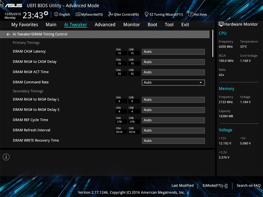This screenshot has width=263, height=197.
Task: Click CHA value 8316 for Refresh Interval
Action: pos(119,132)
